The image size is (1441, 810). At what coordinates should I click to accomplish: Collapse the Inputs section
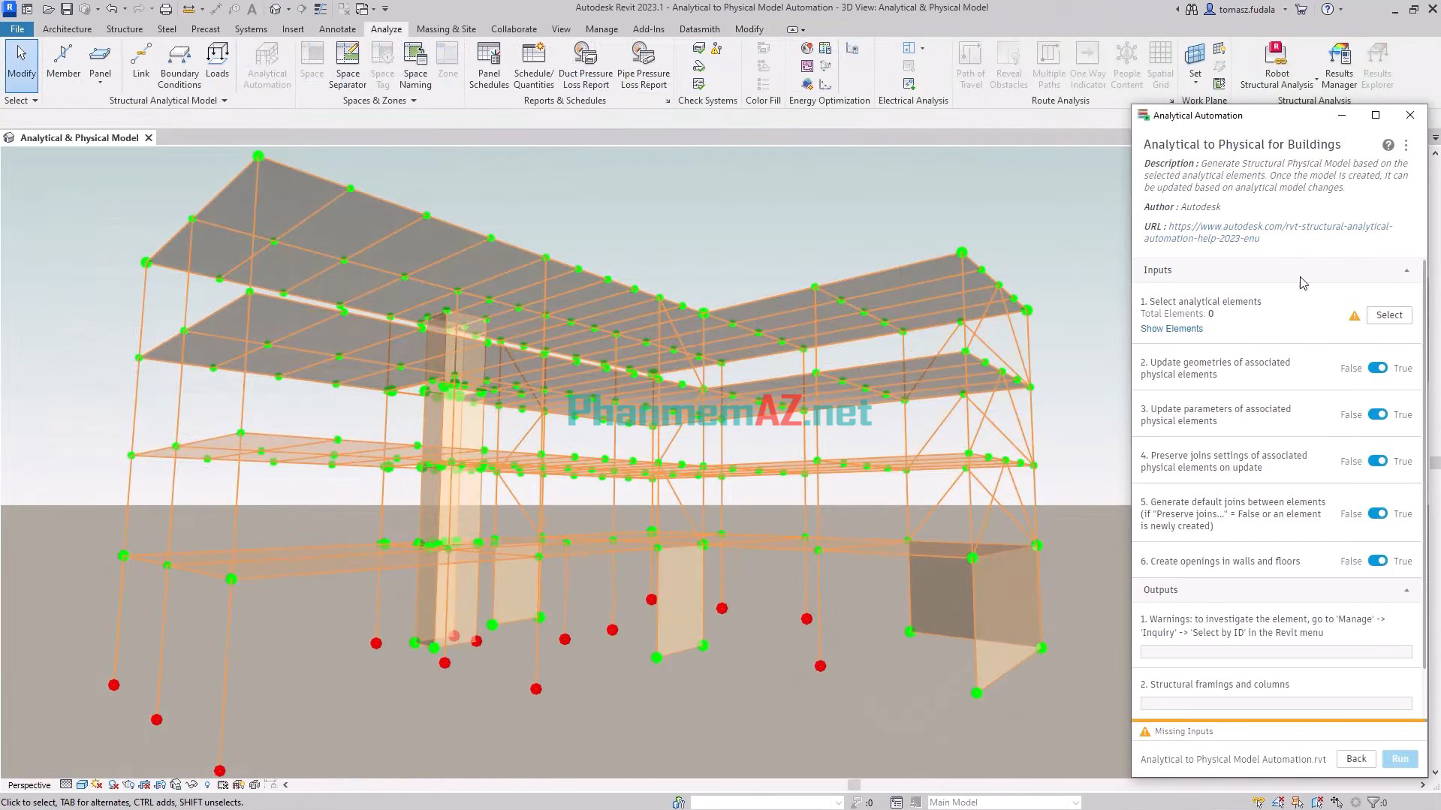(1407, 269)
